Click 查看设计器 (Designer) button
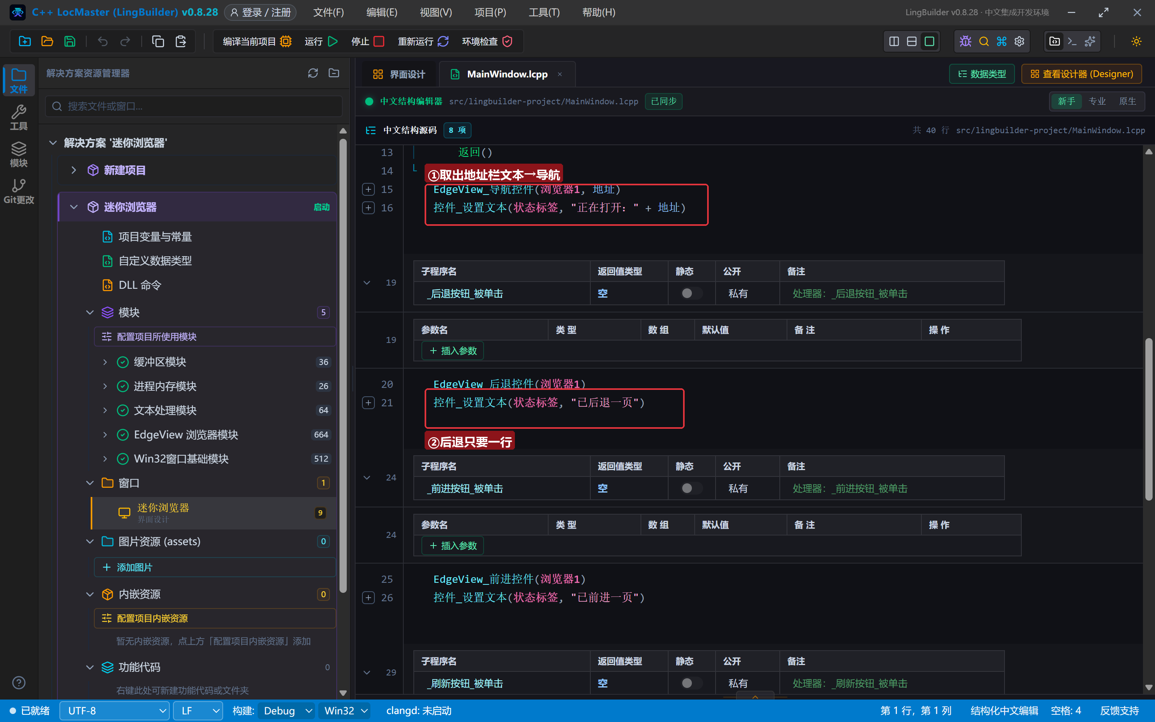Screen dimensions: 1155x722 (x=1082, y=74)
